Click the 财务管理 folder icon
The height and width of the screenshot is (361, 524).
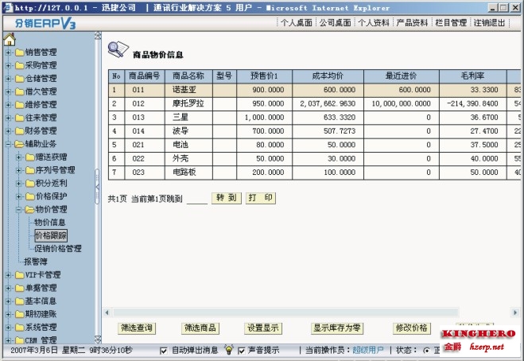(20, 131)
